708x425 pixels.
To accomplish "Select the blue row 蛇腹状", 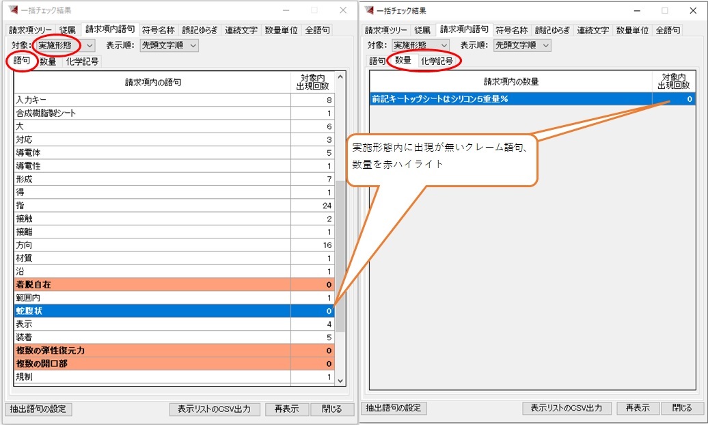I will pos(174,311).
